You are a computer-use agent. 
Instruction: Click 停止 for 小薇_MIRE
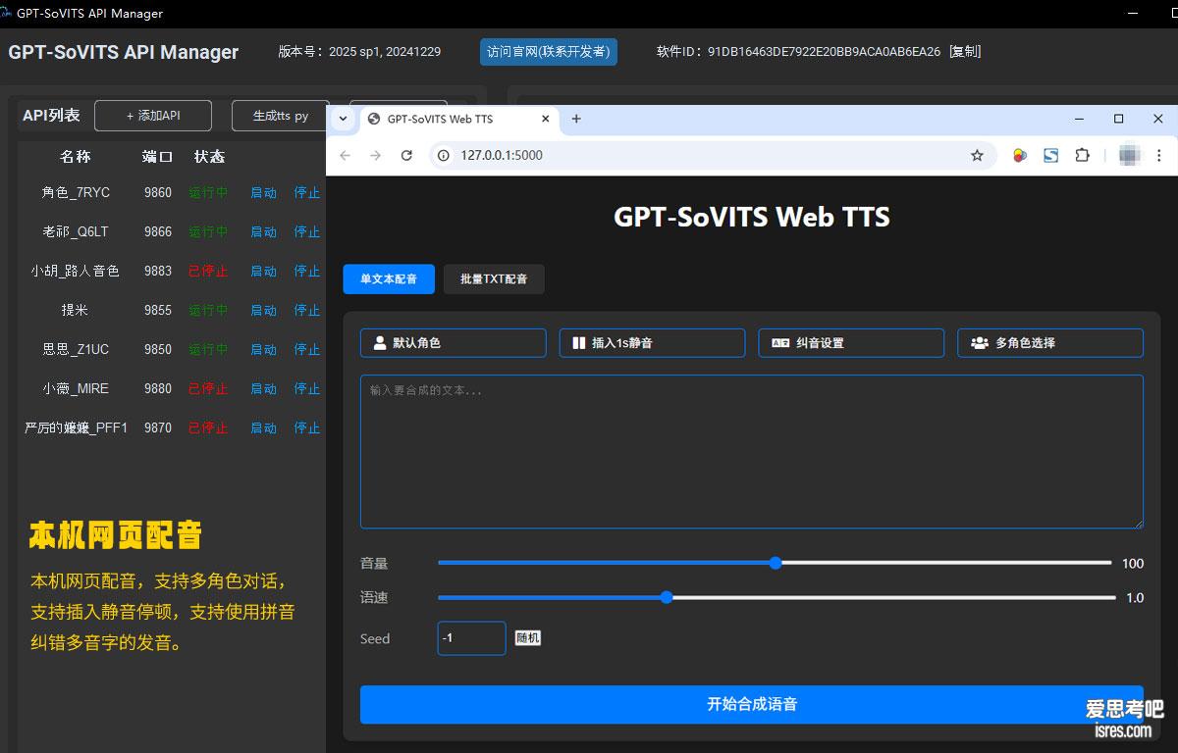[x=307, y=389]
